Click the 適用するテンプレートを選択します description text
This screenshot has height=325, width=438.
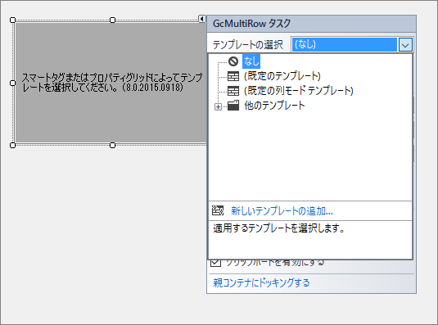279,228
